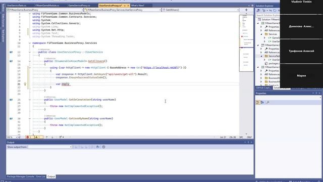The width and height of the screenshot is (323, 182).
Task: Collapse the Services folder in Solution Explorer
Action: [x=261, y=34]
